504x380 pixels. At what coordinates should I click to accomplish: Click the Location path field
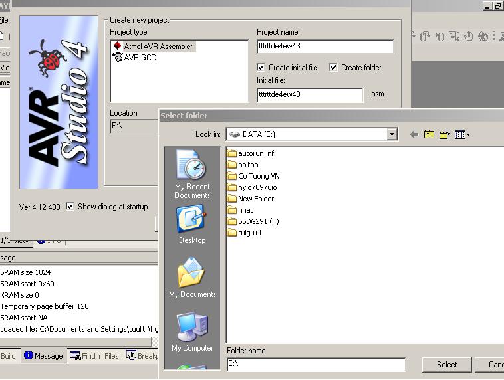134,126
